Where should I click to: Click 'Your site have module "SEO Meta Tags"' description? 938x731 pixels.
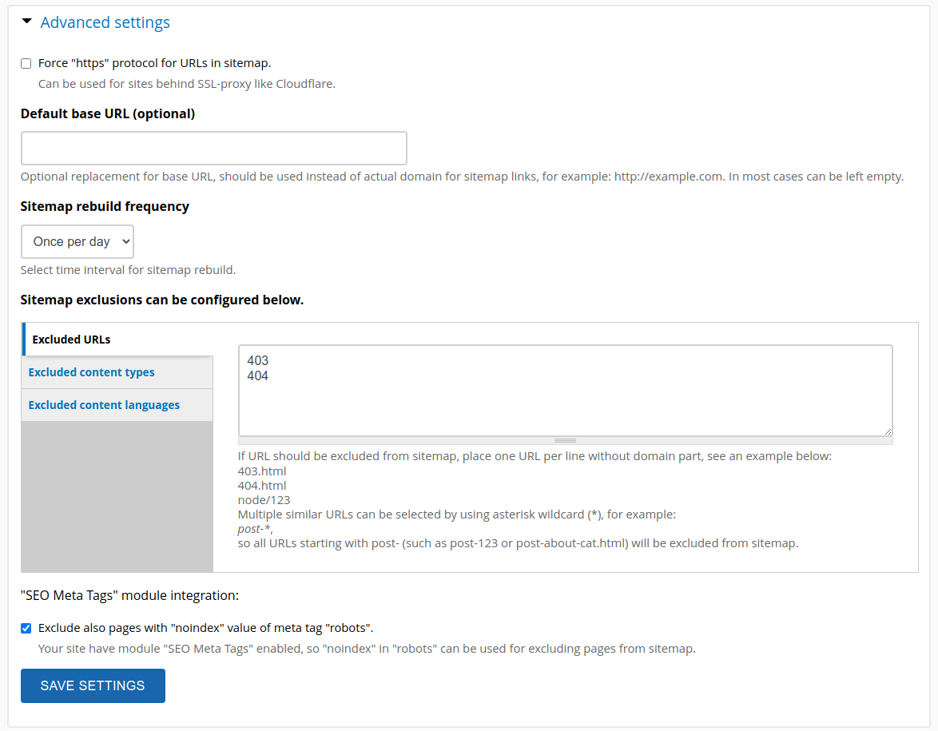click(x=367, y=649)
